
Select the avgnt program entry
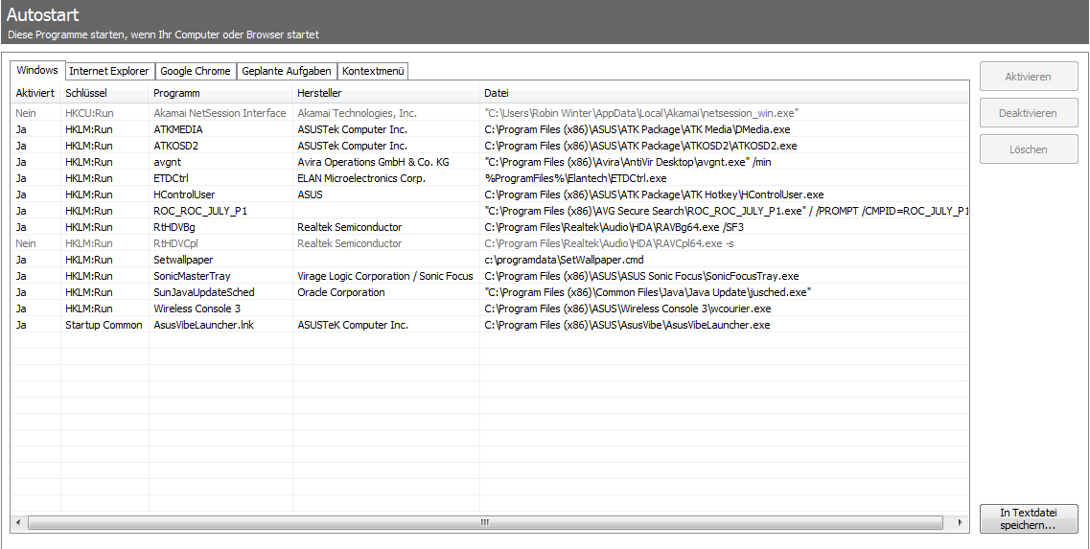tap(489, 162)
